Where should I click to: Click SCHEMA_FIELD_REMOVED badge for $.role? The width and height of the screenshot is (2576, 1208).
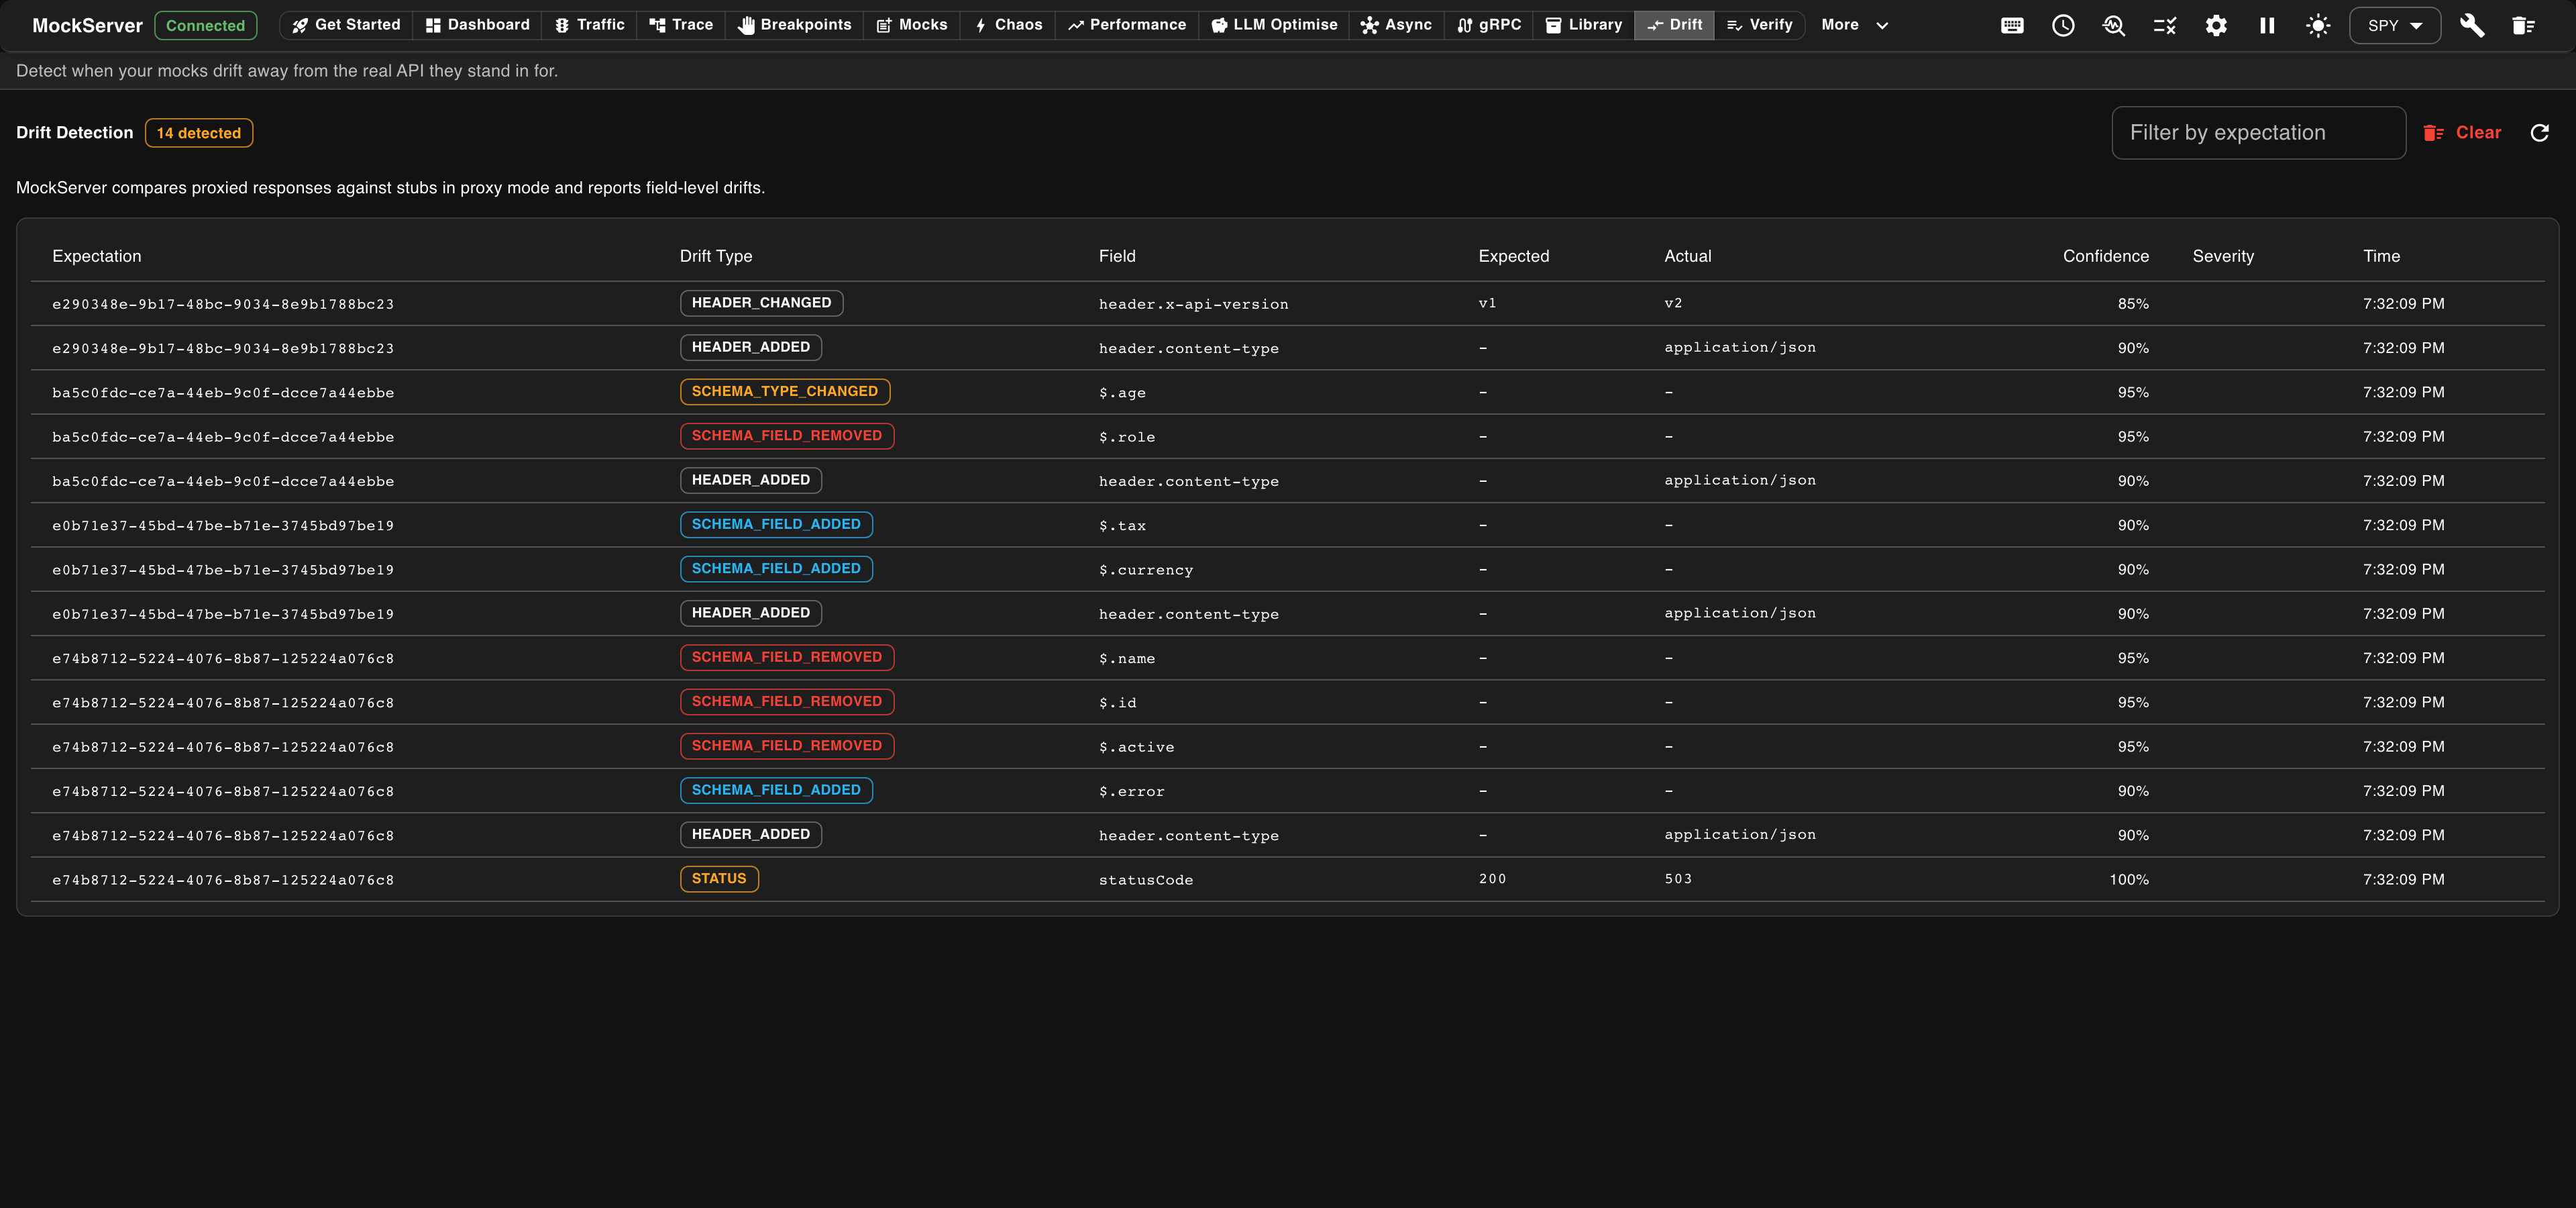coord(787,436)
